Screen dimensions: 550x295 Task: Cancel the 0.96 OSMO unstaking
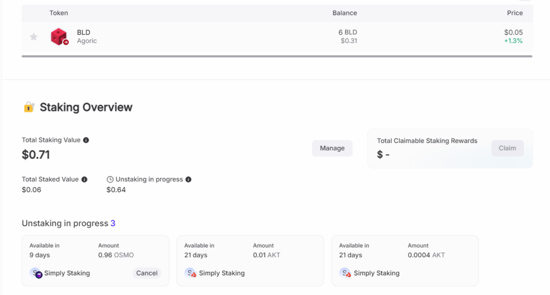click(147, 273)
